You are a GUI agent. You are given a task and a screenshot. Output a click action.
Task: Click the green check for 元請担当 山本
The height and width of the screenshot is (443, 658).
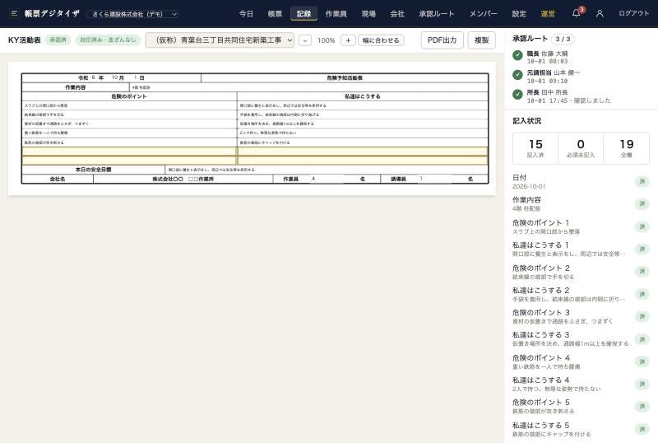click(x=517, y=75)
